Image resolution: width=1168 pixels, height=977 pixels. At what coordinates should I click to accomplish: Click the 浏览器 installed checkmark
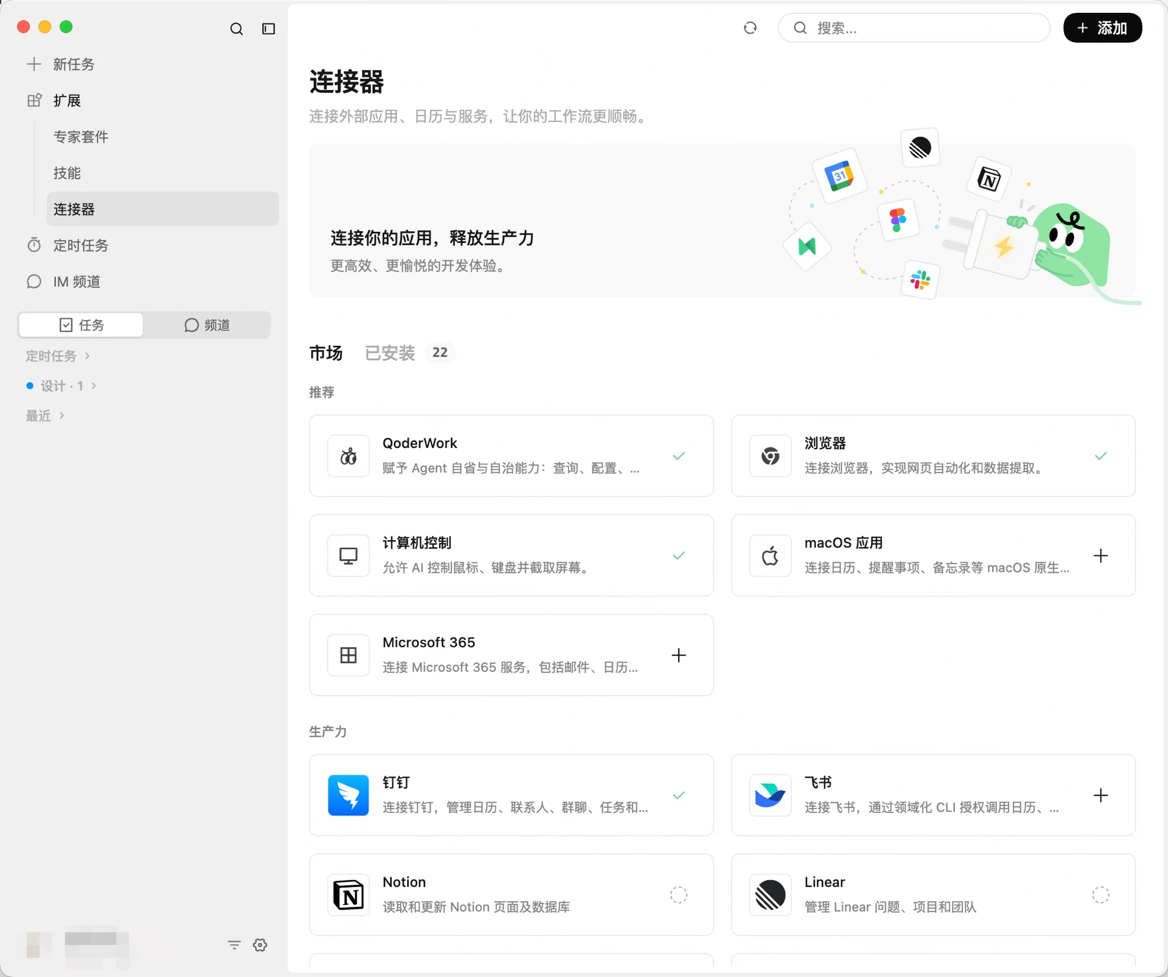click(x=1101, y=456)
